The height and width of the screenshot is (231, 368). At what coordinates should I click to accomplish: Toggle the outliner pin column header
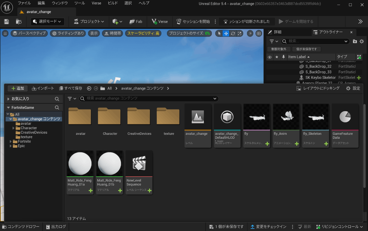click(283, 57)
